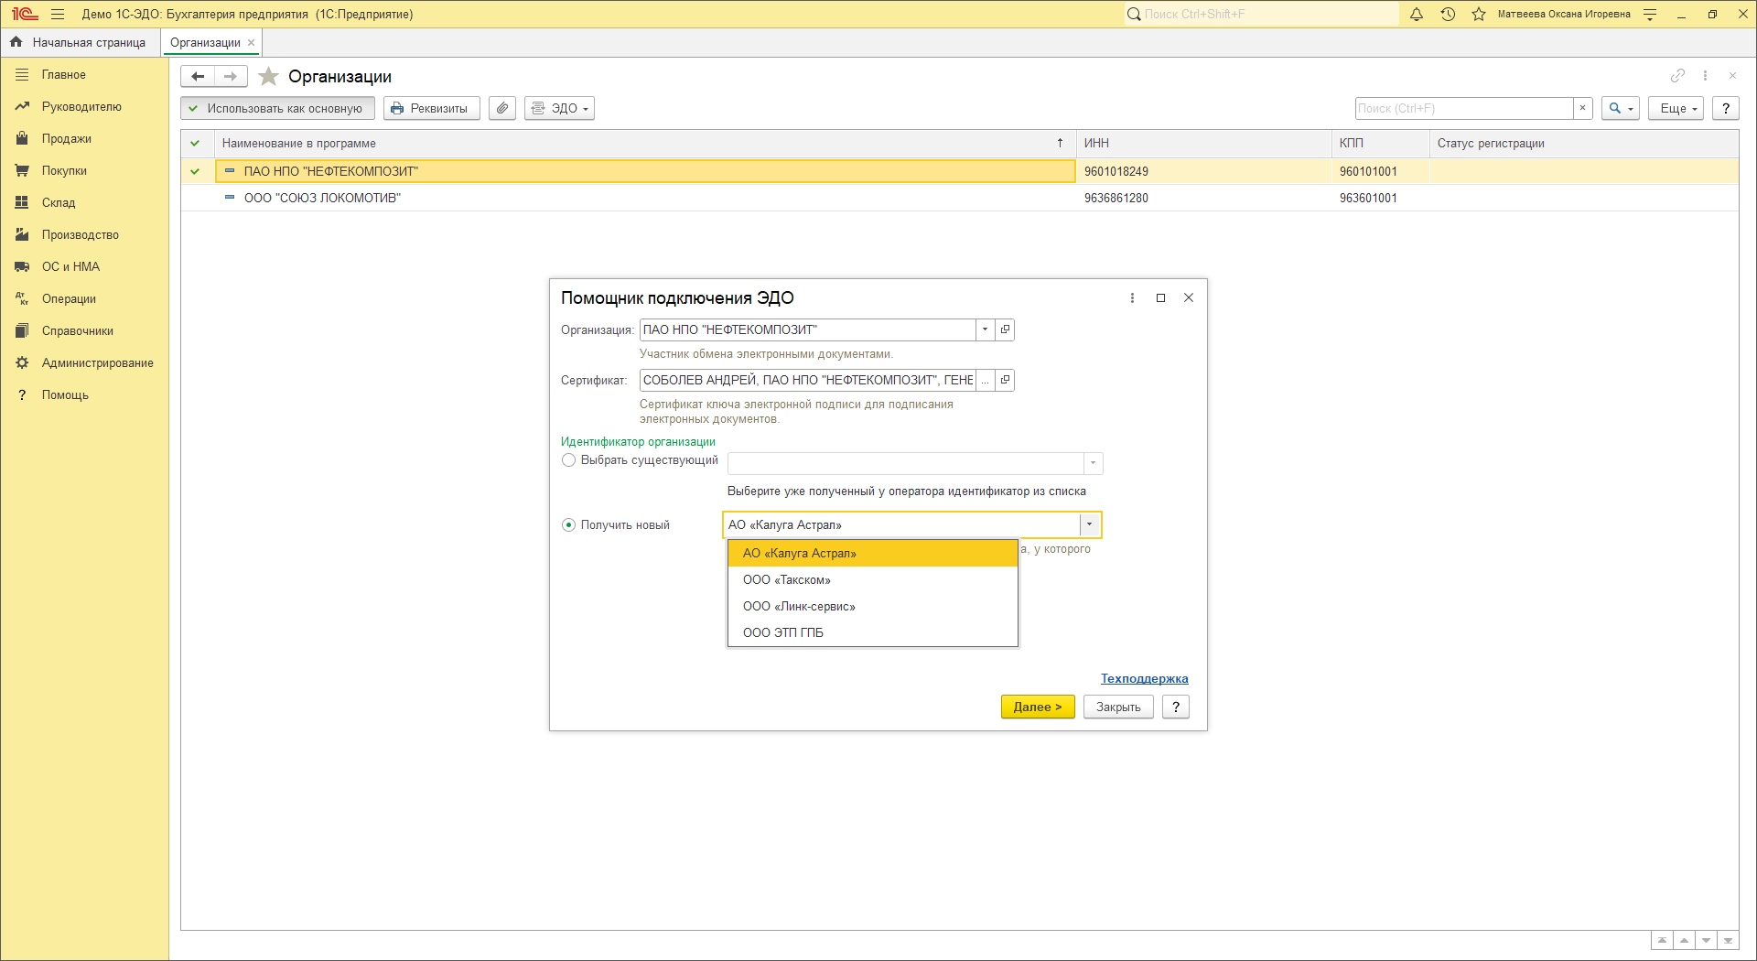Open the Техподдержка link
1757x961 pixels.
[x=1144, y=679]
